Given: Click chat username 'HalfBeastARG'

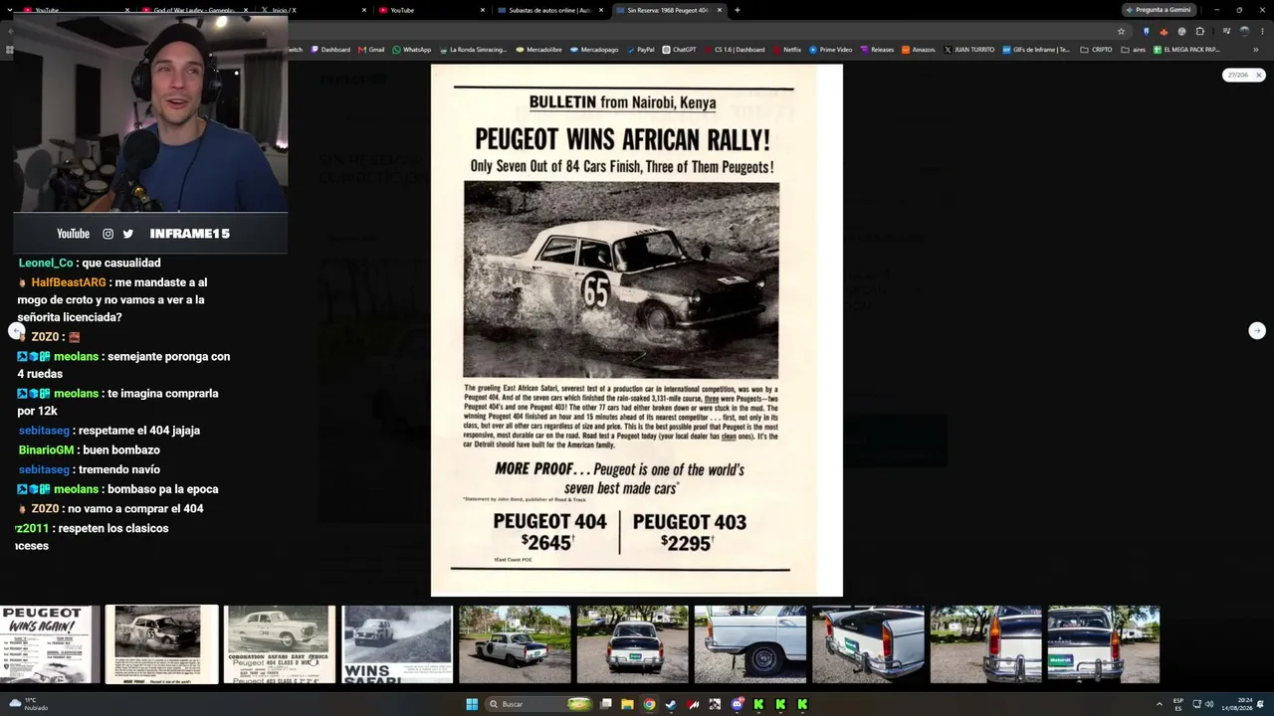Looking at the screenshot, I should coord(69,282).
